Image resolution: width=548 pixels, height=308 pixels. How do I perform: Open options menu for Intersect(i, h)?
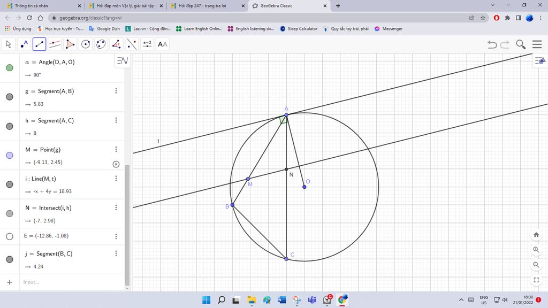[116, 207]
